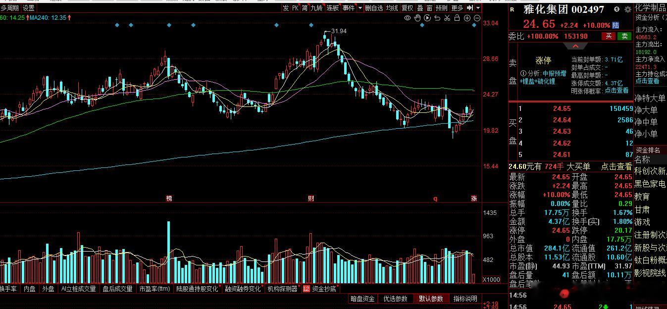Select the hand pan tool
The width and height of the screenshot is (667, 309).
417,18
